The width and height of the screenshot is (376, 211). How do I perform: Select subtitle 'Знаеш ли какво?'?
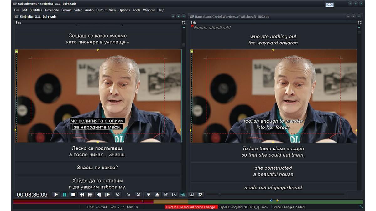click(98, 168)
